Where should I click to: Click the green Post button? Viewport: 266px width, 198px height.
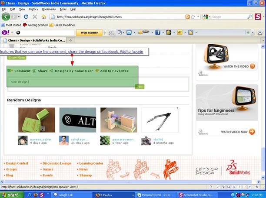click(x=140, y=87)
